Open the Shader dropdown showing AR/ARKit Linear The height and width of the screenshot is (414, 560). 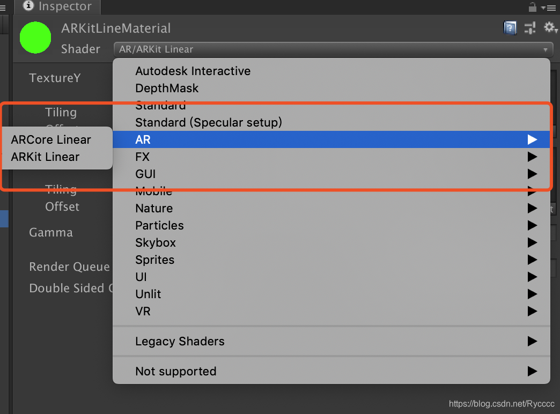333,49
